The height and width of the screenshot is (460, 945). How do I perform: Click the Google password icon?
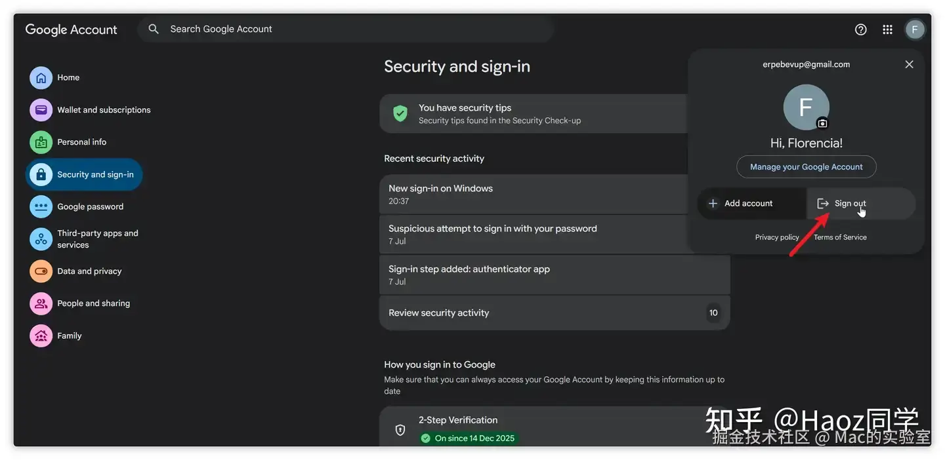tap(41, 206)
